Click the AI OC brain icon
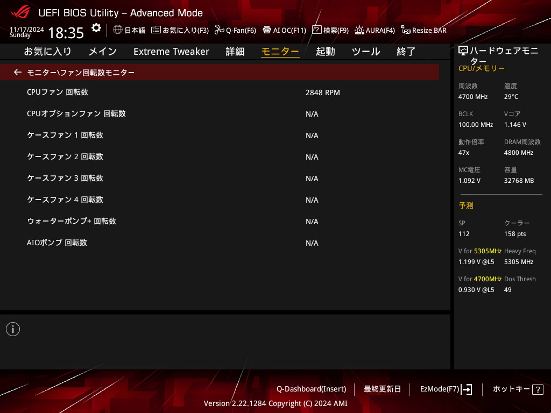Viewport: 551px width, 413px height. coord(267,30)
